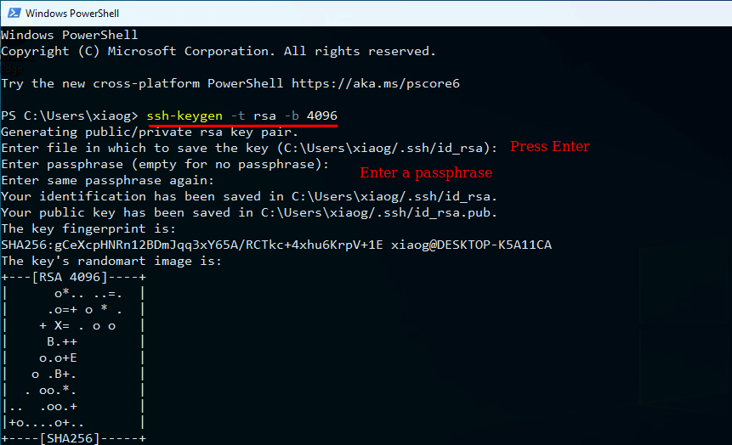Click the [SHA256] randomart footer
732x445 pixels.
[x=73, y=438]
